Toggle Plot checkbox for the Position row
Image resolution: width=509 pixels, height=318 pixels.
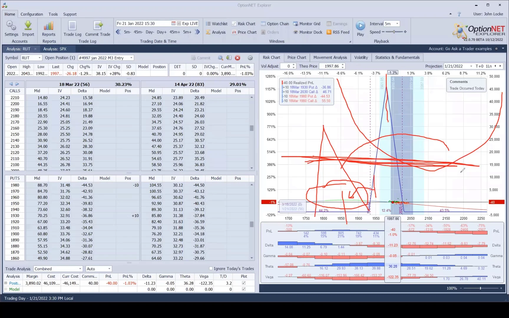(x=244, y=283)
